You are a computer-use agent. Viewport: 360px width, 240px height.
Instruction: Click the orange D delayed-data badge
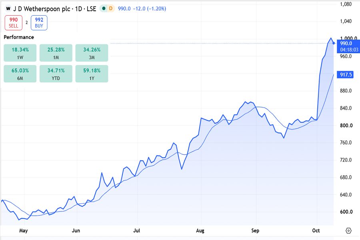point(111,8)
